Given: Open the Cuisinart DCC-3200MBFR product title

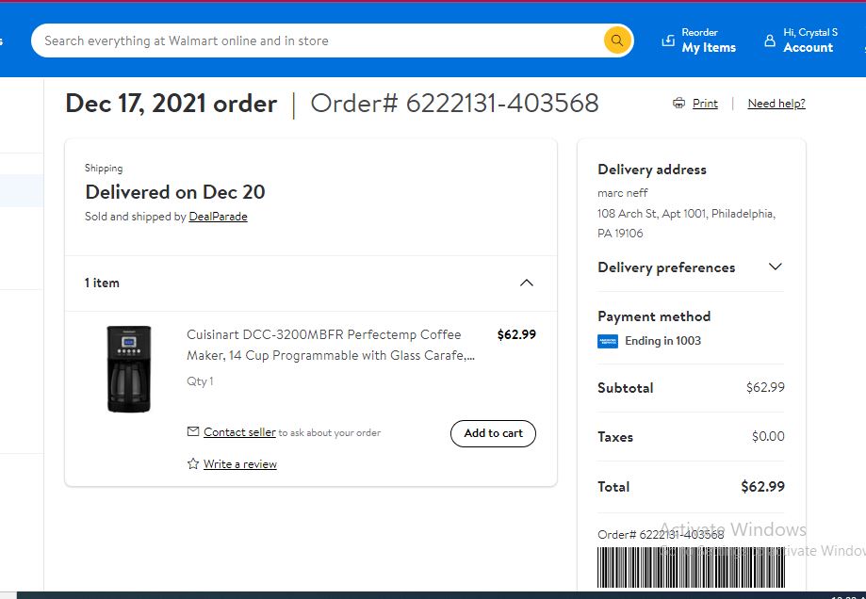Looking at the screenshot, I should 330,345.
